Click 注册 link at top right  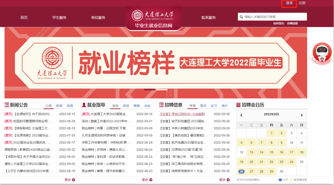pyautogui.click(x=302, y=3)
